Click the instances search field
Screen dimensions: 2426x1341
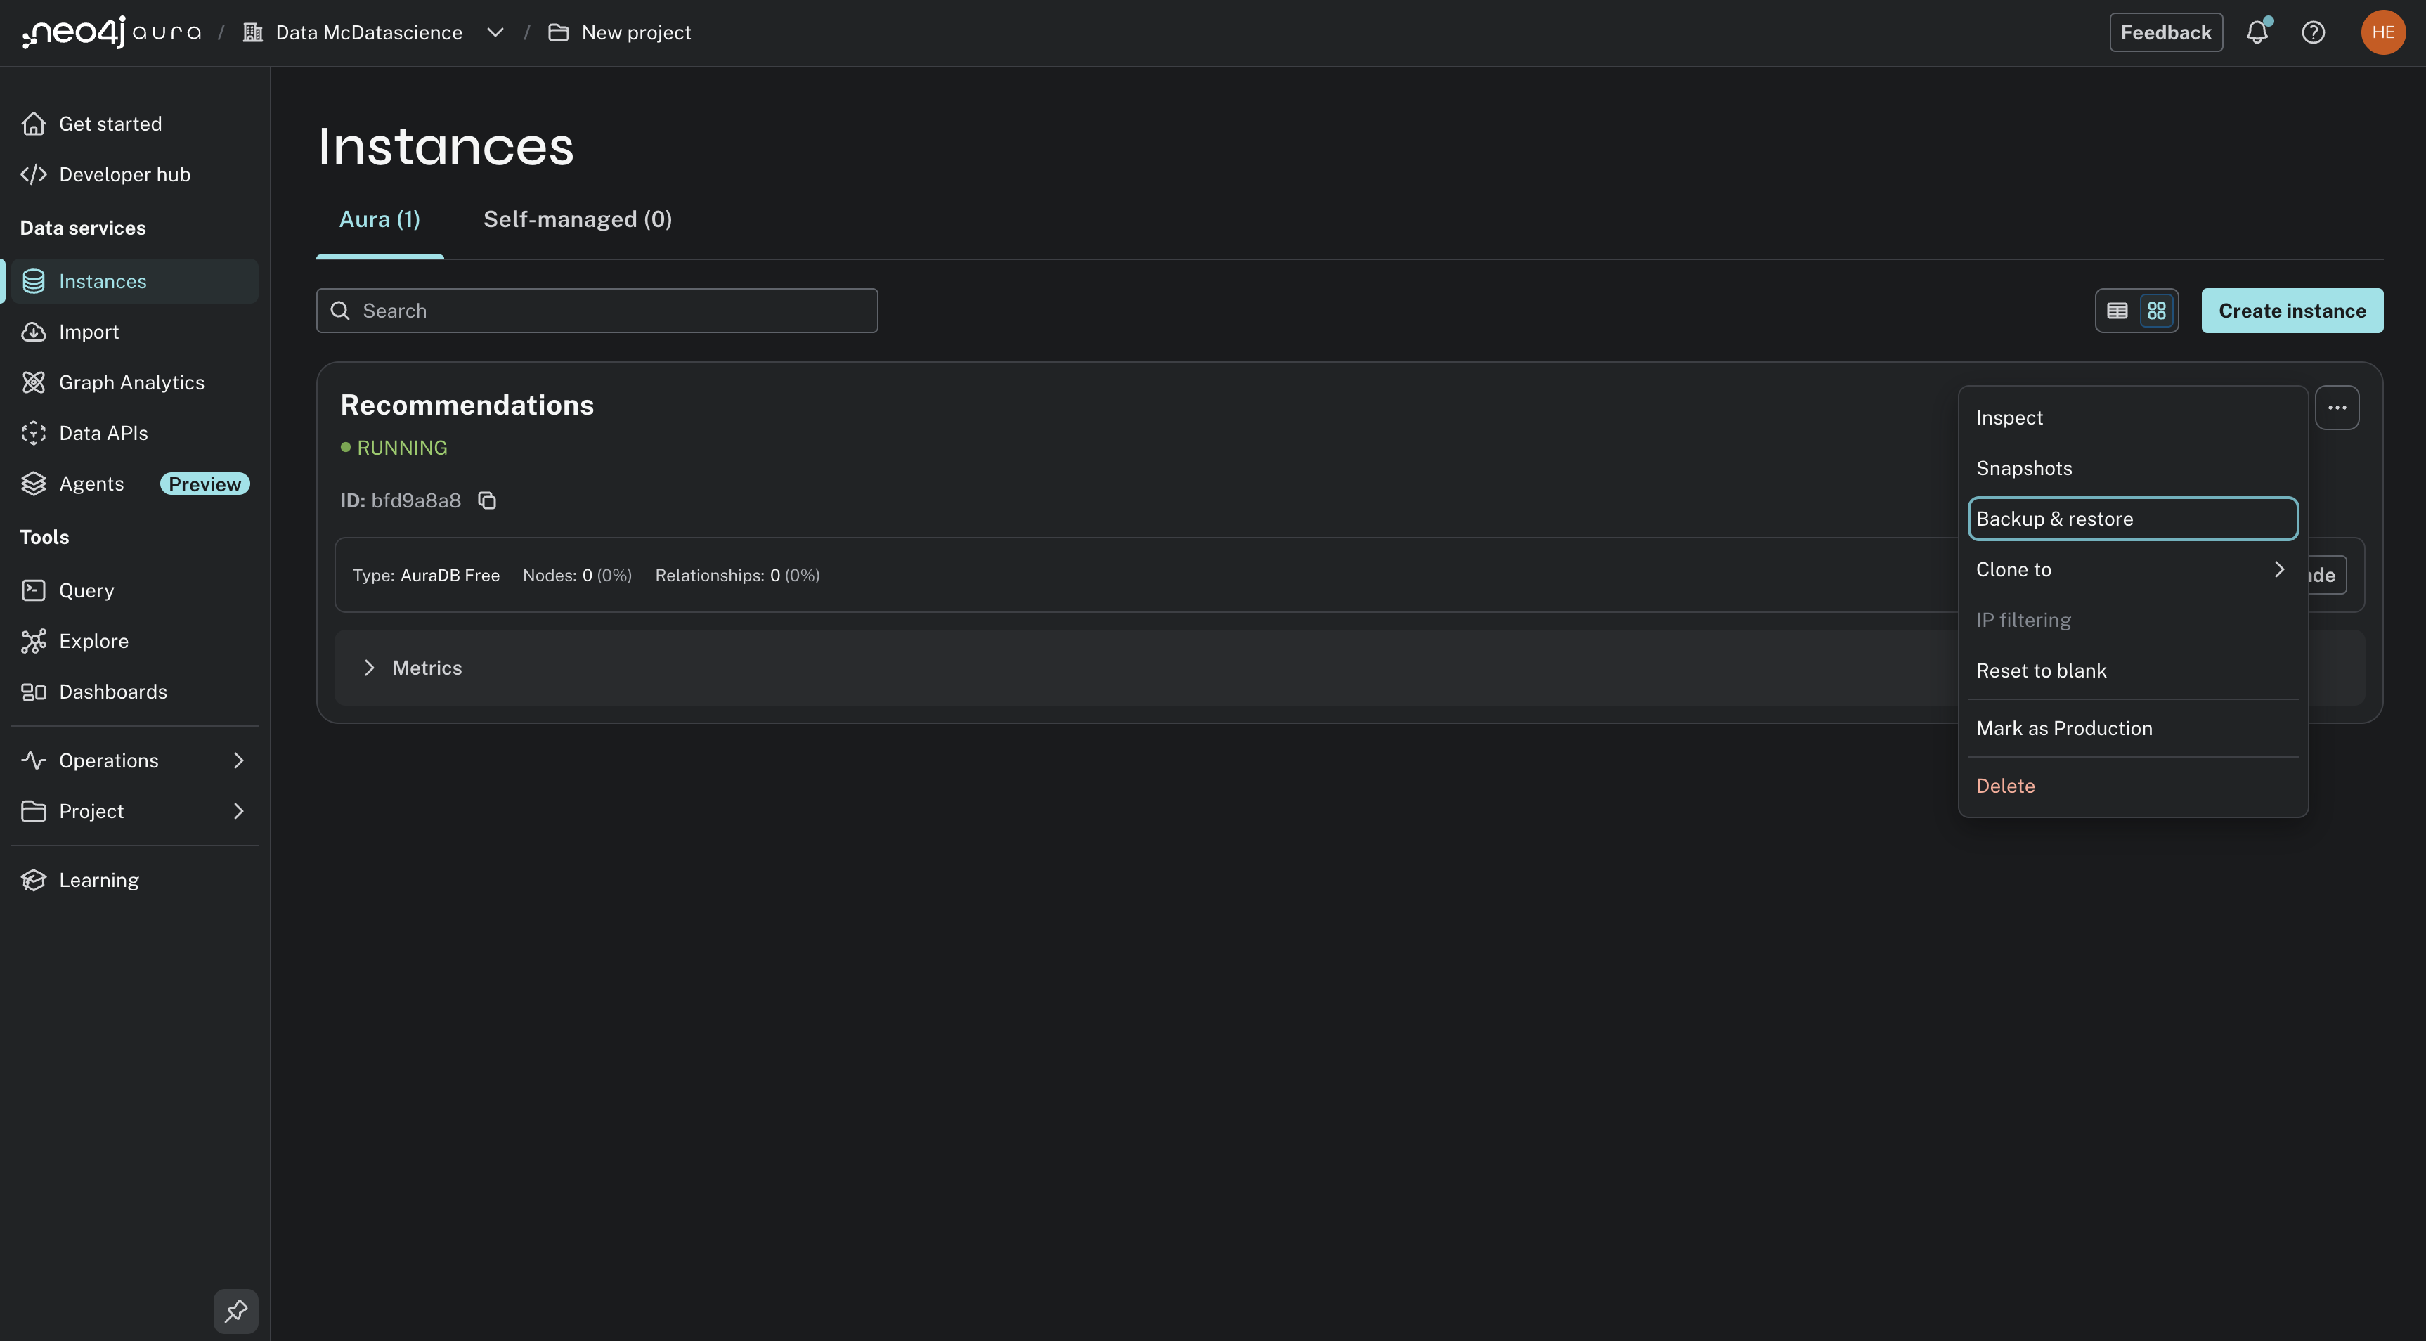point(596,310)
